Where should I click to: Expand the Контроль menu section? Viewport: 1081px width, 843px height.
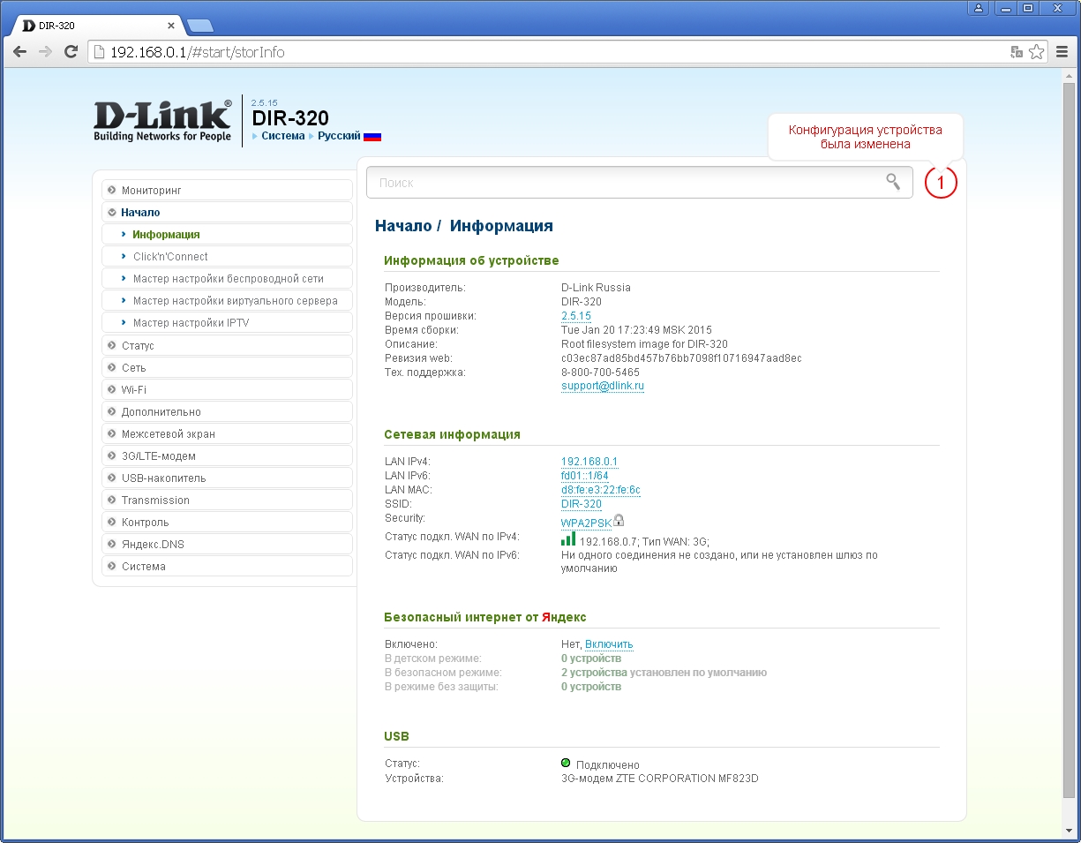pos(227,522)
